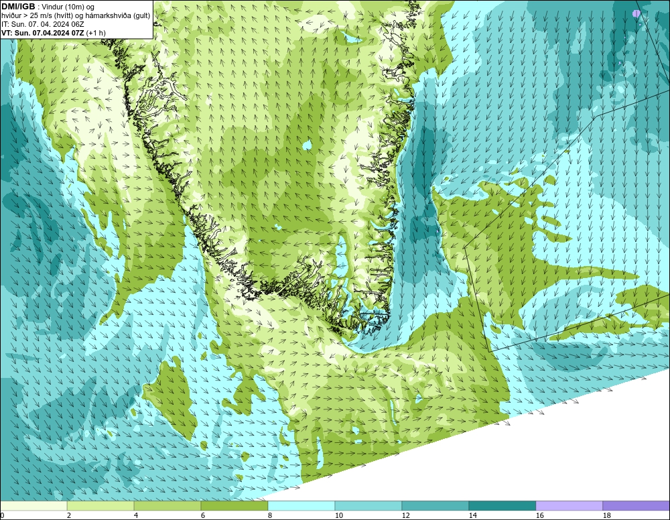Select the 0–2 m/s pale yellow legend swatch
670x520 pixels.
(x=33, y=506)
